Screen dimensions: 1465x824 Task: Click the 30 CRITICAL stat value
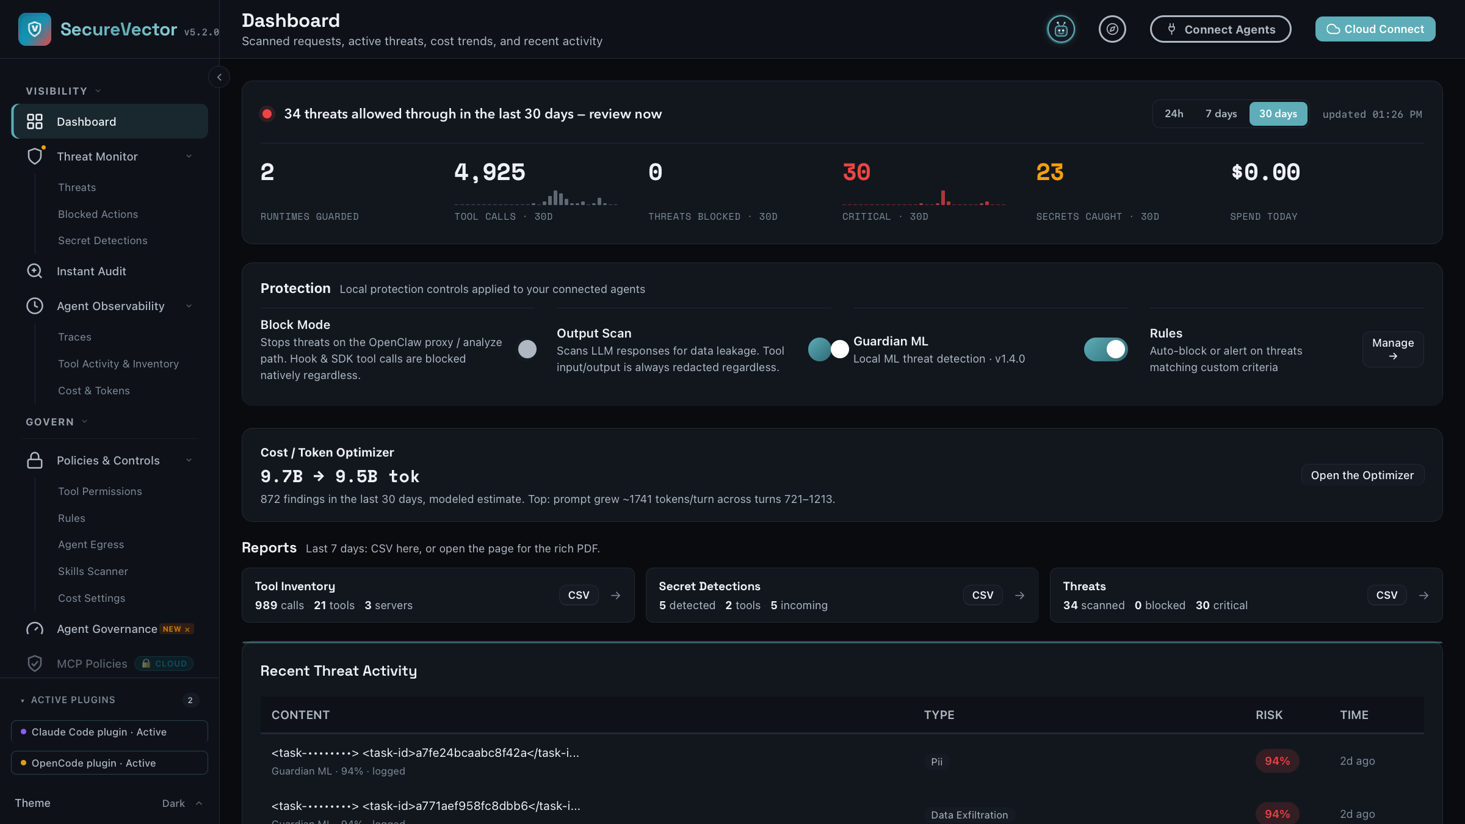coord(856,172)
